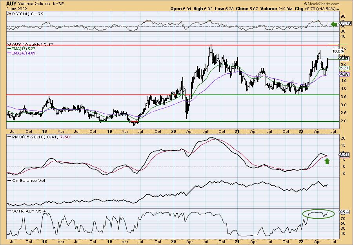The image size is (353, 245).
Task: Click the up-triangle icon after the Chg value
Action: (x=338, y=9)
